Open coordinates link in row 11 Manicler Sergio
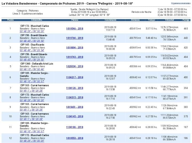 coord(32,131)
